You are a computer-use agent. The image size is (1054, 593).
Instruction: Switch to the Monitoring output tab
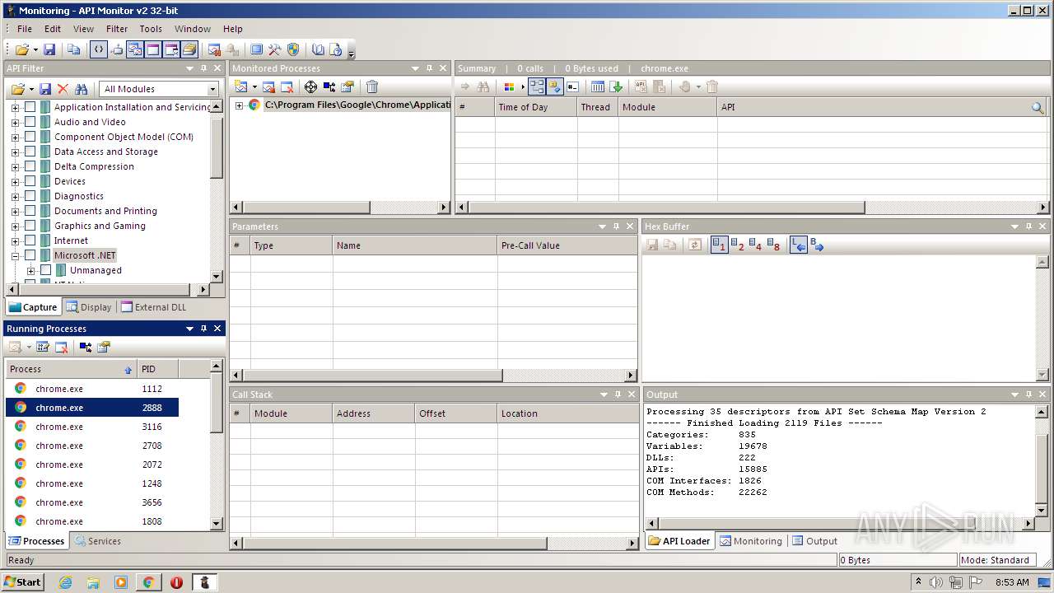pos(750,541)
